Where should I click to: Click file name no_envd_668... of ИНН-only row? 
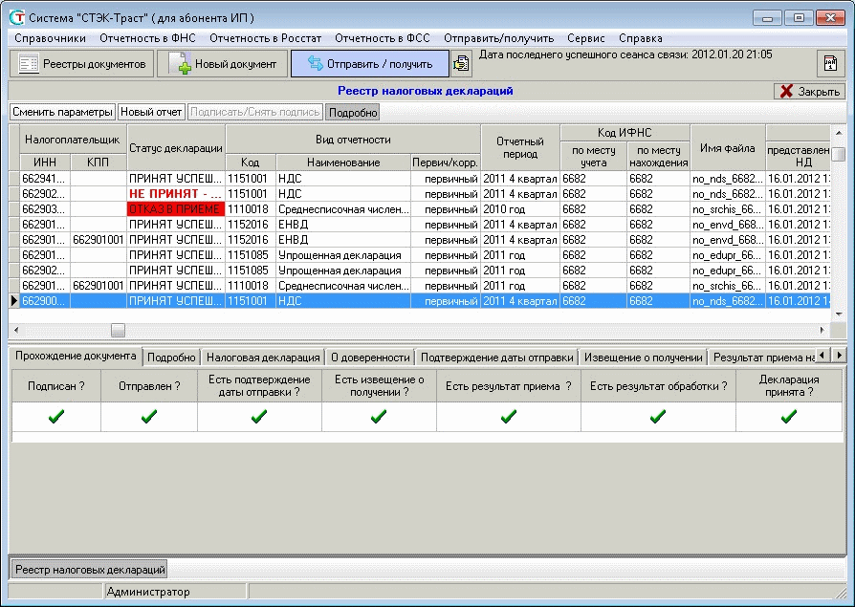click(x=728, y=225)
